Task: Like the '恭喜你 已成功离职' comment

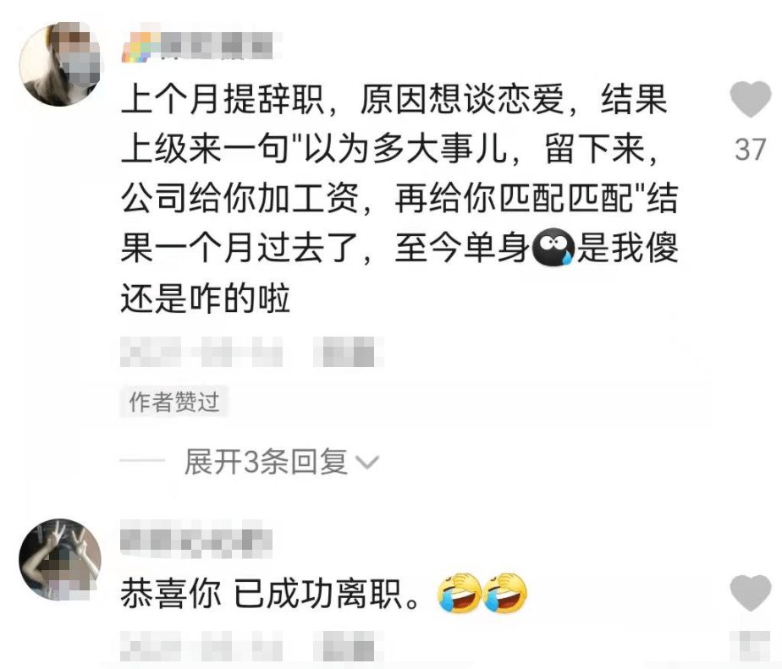Action: click(x=750, y=592)
